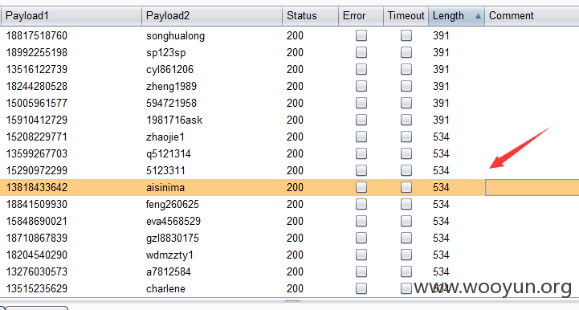The height and width of the screenshot is (310, 579).
Task: Select payload a7812584
Action: 169,271
